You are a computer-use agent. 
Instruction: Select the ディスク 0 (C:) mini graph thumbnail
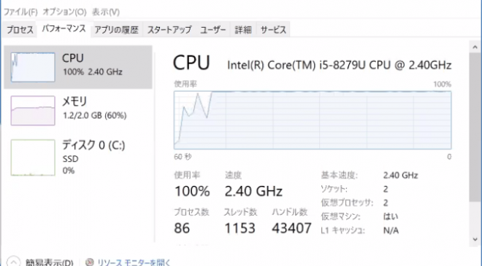(33, 157)
